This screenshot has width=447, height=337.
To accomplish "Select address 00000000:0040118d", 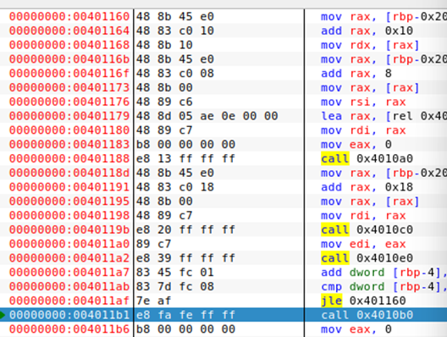I will click(69, 173).
